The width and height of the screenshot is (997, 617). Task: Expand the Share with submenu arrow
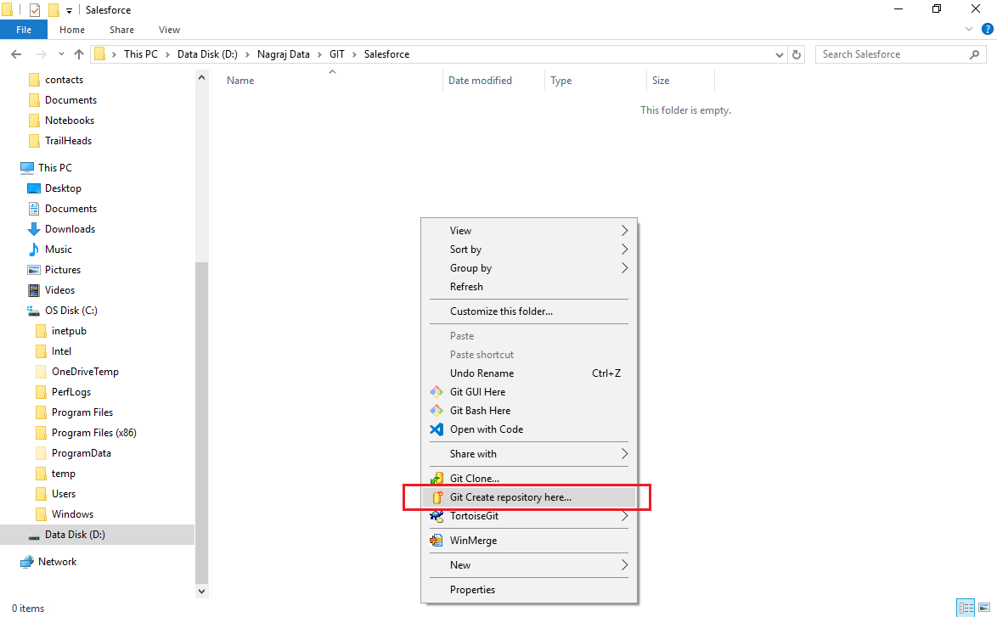coord(624,454)
